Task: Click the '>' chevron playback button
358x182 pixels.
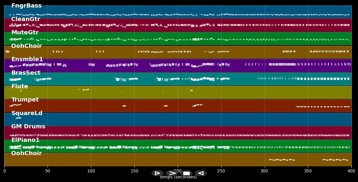Action: click(172, 173)
